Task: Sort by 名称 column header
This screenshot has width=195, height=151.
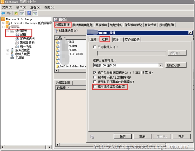Action: coord(70,38)
